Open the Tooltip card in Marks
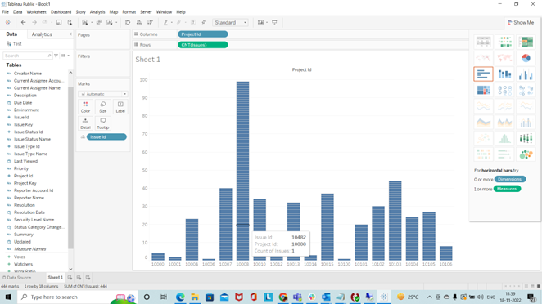 102,123
